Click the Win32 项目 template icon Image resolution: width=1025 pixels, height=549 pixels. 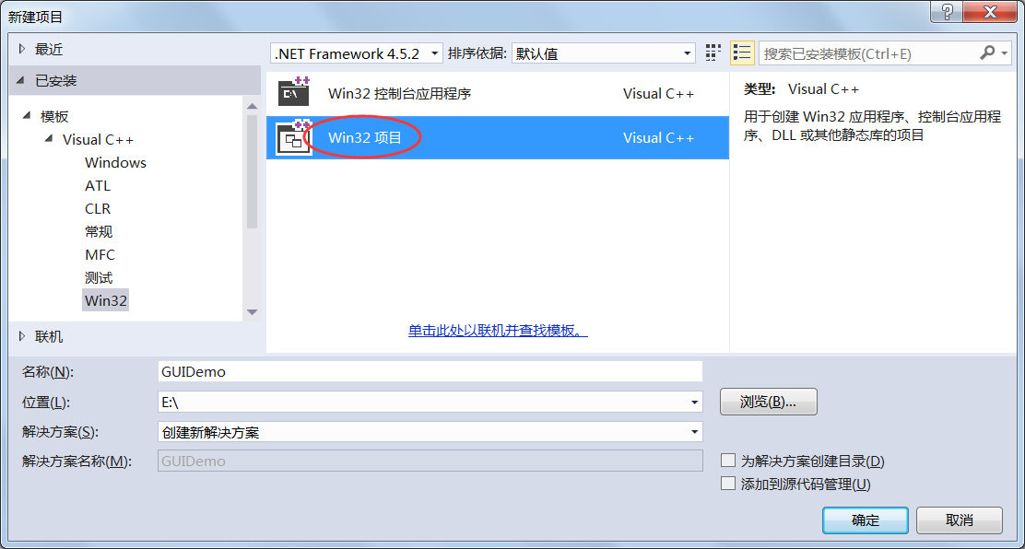pos(294,137)
